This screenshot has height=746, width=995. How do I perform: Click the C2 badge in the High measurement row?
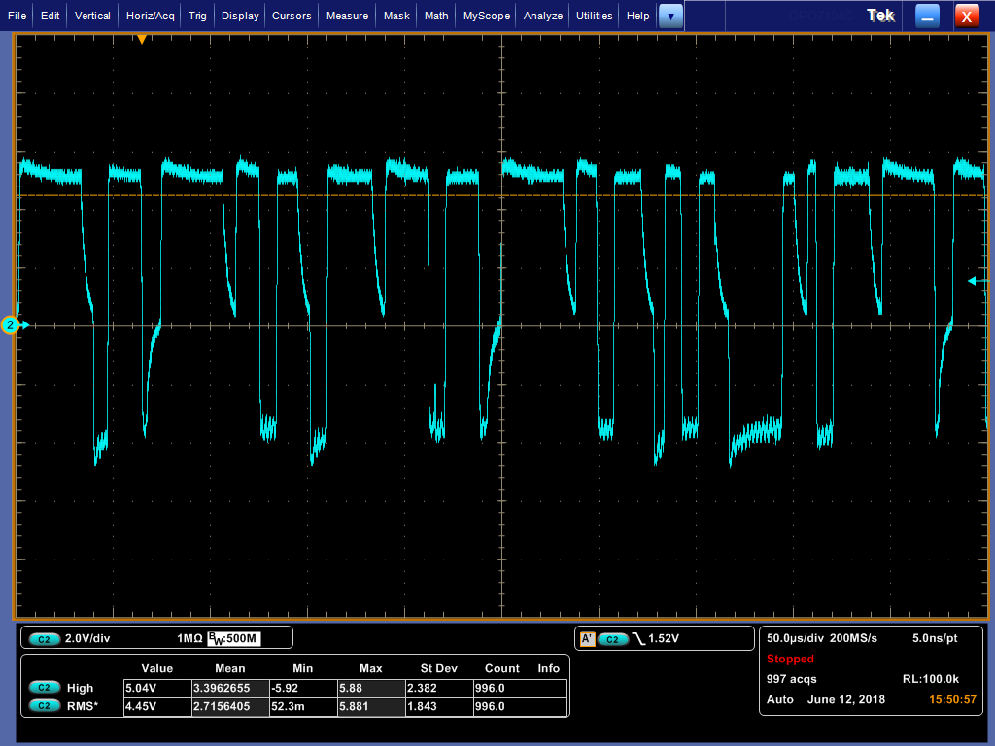click(44, 688)
